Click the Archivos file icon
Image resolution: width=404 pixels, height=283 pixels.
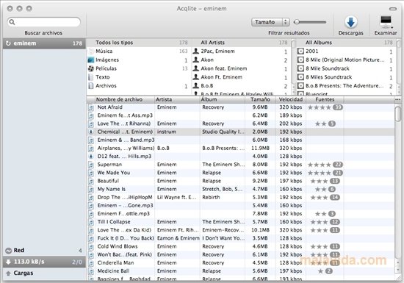[90, 86]
